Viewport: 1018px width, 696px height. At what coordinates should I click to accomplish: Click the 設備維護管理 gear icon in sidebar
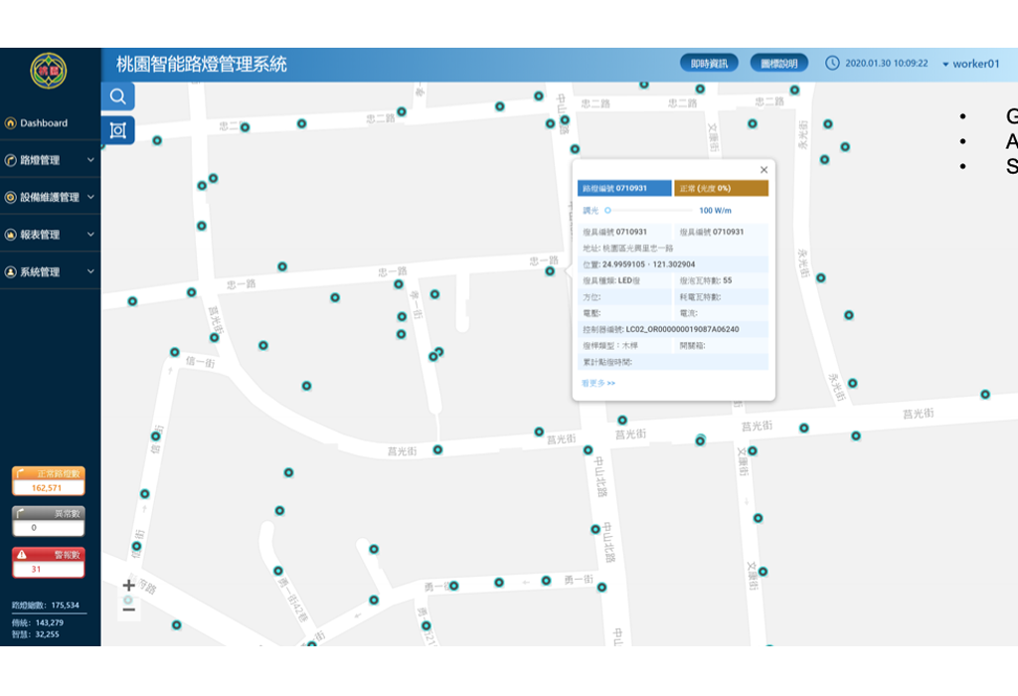10,198
